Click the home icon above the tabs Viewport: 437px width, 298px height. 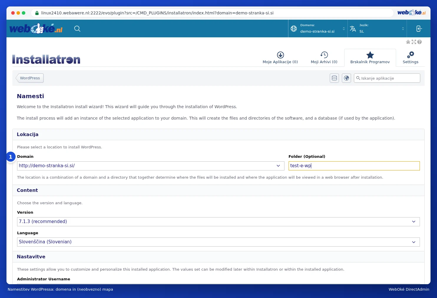(x=408, y=42)
